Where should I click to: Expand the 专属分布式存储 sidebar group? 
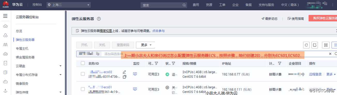[60, 75]
